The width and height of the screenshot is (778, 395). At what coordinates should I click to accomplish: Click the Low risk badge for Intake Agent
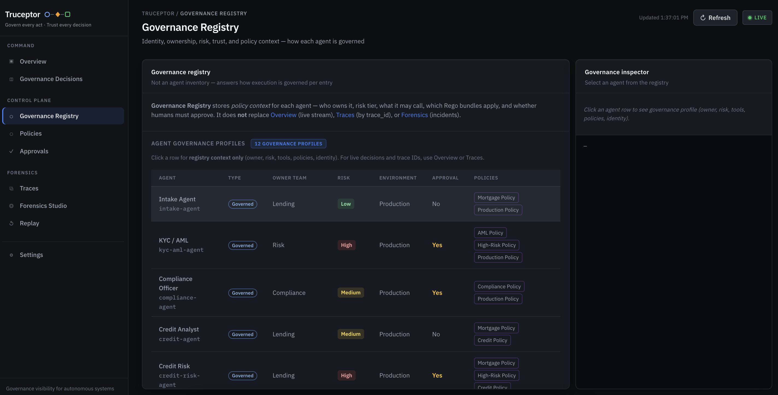[x=346, y=204]
